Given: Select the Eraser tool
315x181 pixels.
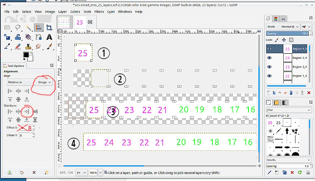Looking at the screenshot, I should tap(18, 47).
